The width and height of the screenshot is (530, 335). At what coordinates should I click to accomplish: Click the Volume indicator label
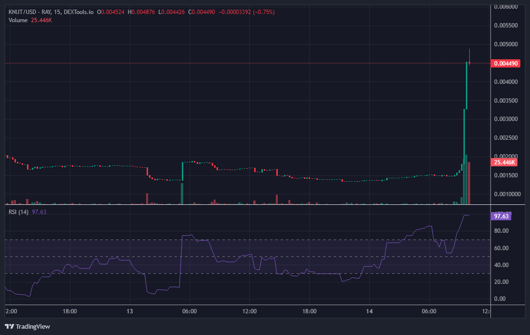point(18,20)
